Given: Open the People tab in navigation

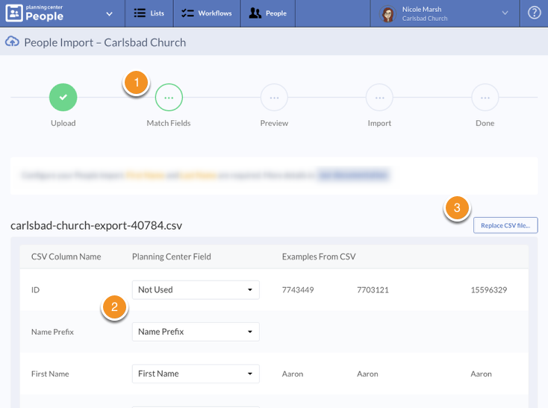Looking at the screenshot, I should click(268, 13).
